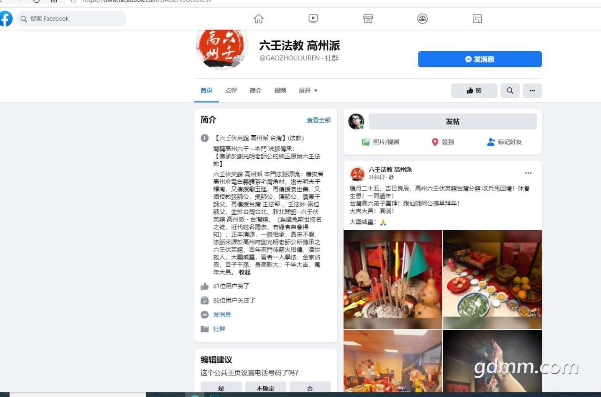This screenshot has width=601, height=397.
Task: Expand the 展开 dropdown tab
Action: click(x=308, y=90)
